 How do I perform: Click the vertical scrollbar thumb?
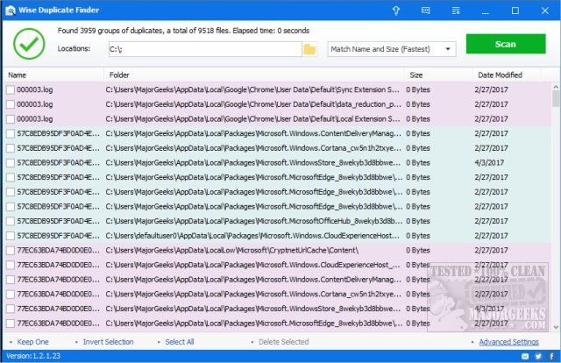555,98
